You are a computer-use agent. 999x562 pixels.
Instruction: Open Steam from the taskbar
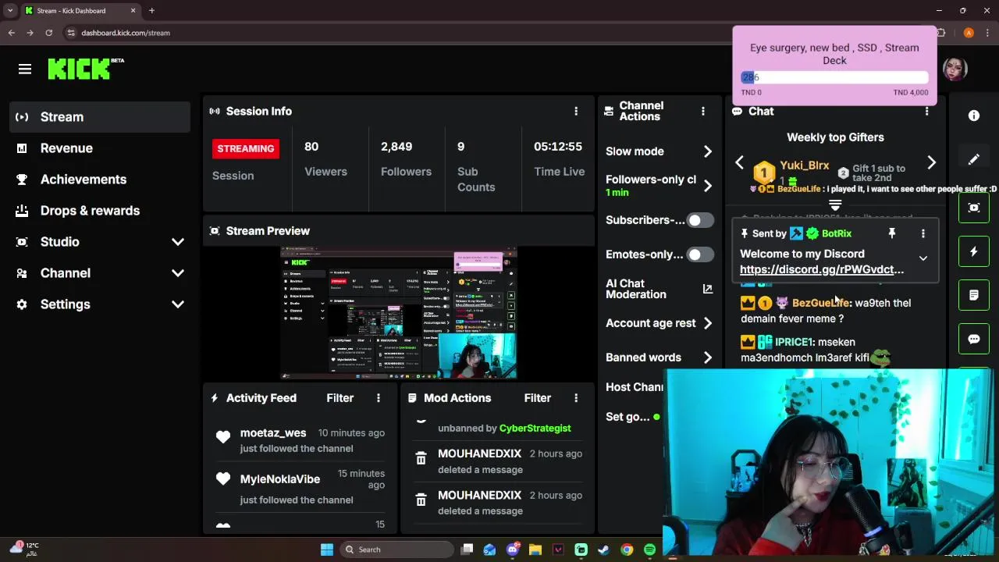(x=603, y=550)
